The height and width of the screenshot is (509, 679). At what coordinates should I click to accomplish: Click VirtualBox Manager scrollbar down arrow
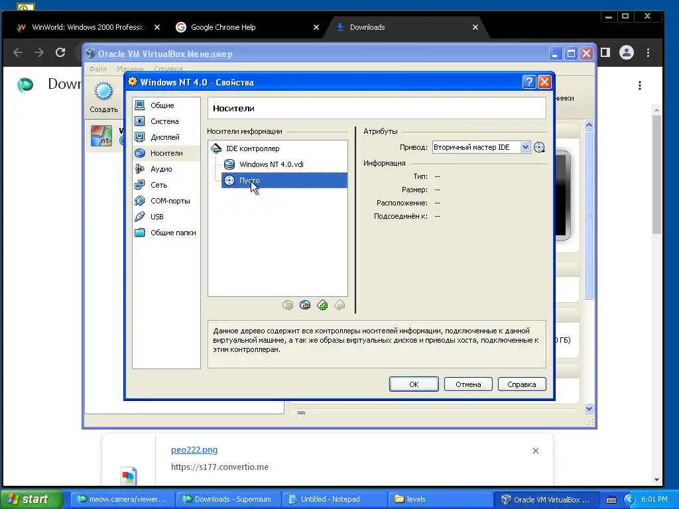589,408
